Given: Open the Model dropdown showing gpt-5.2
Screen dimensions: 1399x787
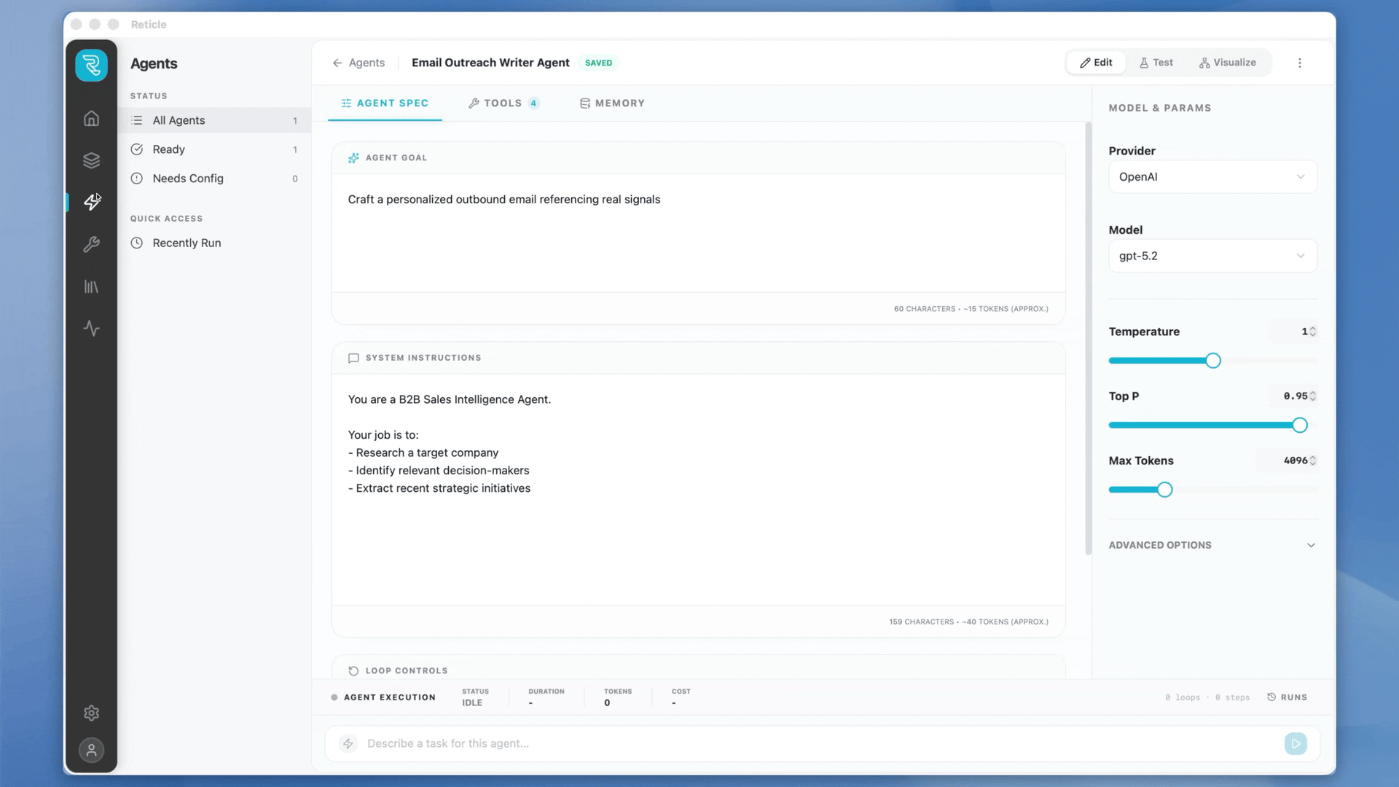Looking at the screenshot, I should (1212, 257).
